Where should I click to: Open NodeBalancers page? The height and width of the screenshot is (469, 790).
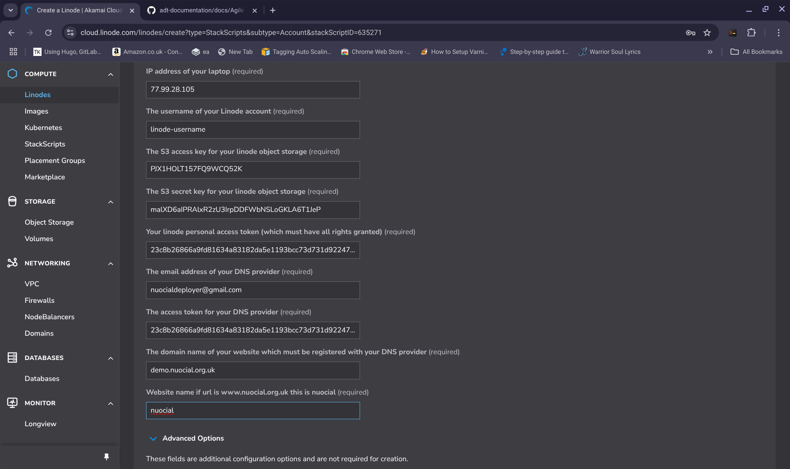click(x=49, y=317)
